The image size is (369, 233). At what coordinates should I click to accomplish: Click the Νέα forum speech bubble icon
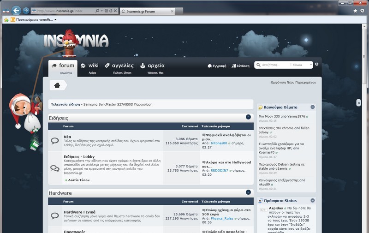(55, 141)
